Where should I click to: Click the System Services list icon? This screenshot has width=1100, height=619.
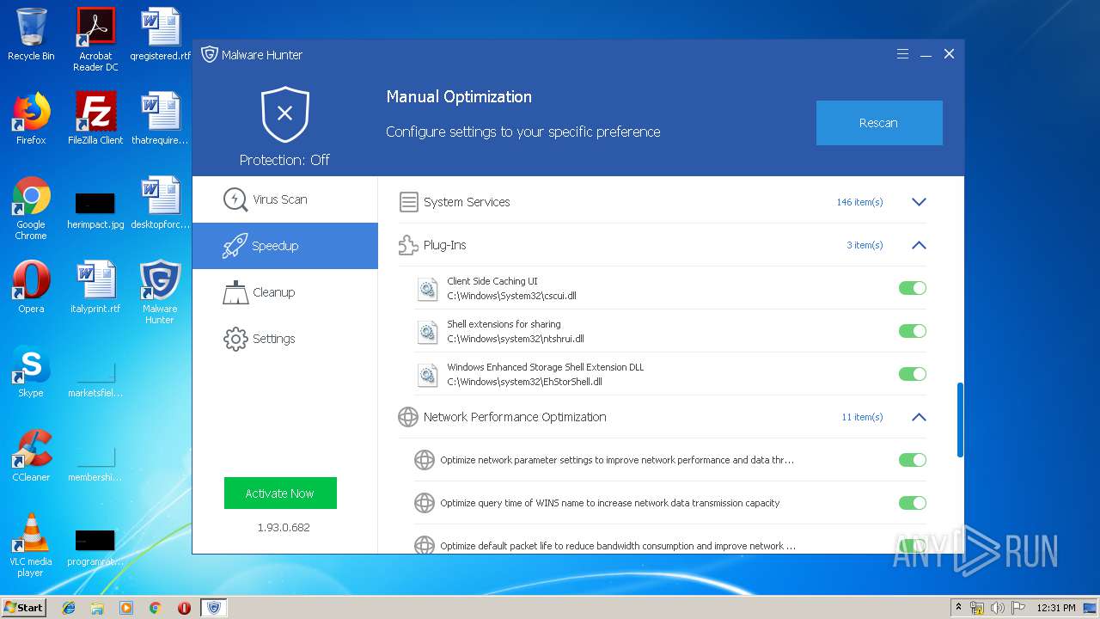coord(408,202)
